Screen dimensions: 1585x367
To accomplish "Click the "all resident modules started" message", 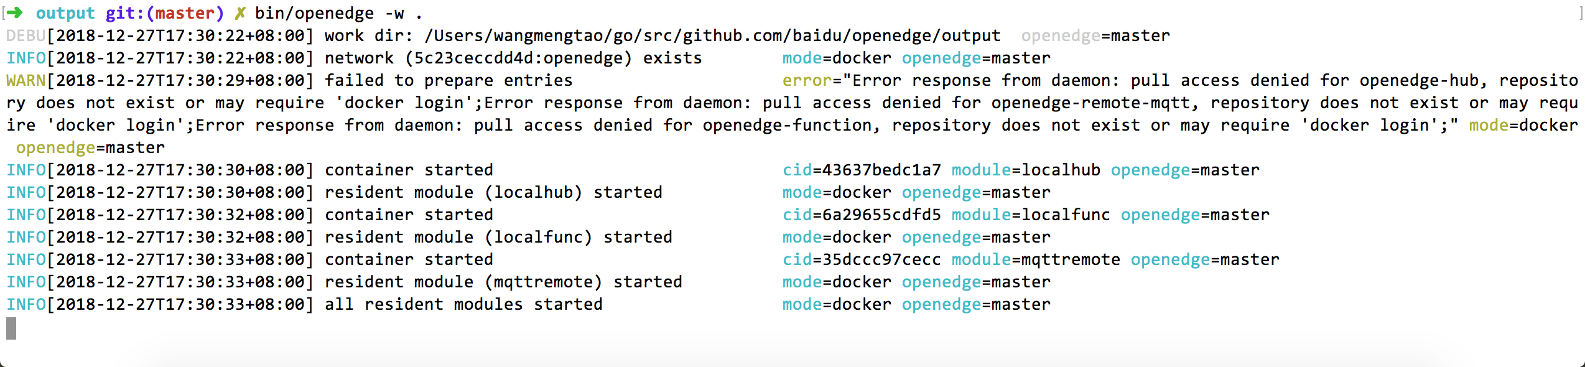I will [x=463, y=304].
